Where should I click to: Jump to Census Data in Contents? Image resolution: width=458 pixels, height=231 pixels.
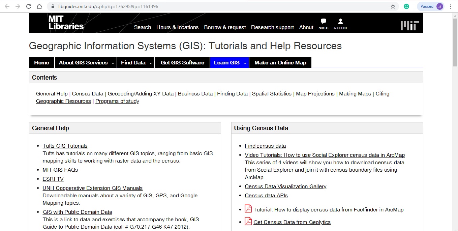click(x=88, y=94)
